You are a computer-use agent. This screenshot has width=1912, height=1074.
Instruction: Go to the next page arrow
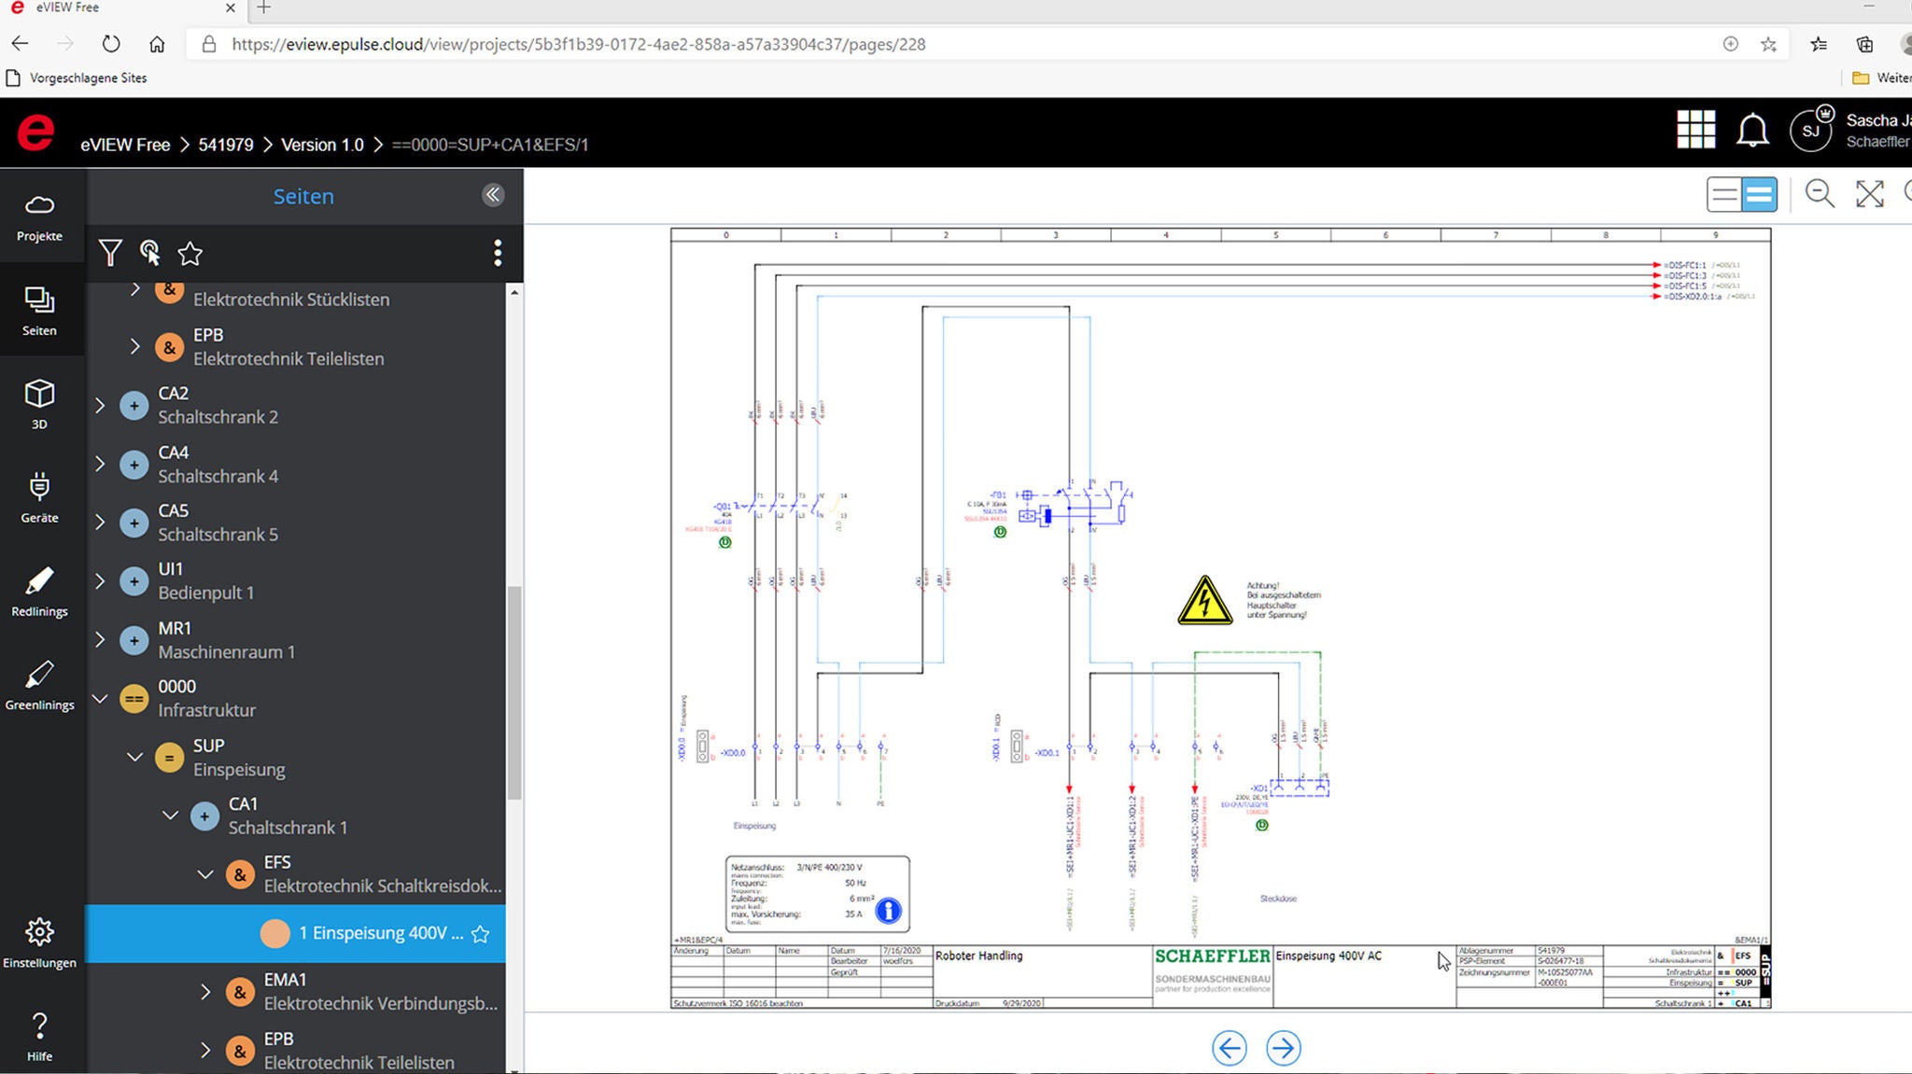click(x=1283, y=1048)
